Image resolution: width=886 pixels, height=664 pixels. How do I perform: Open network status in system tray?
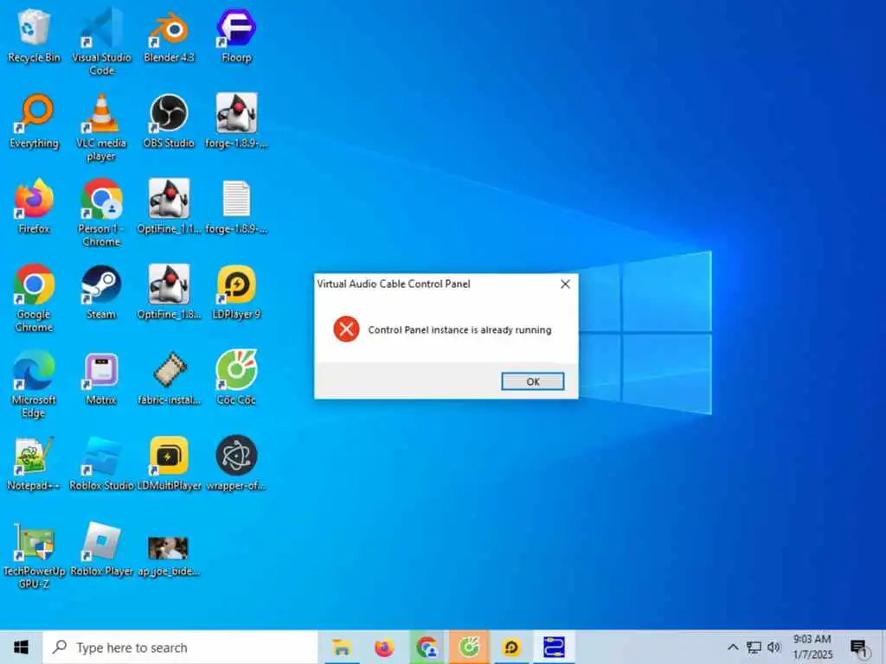click(x=754, y=647)
